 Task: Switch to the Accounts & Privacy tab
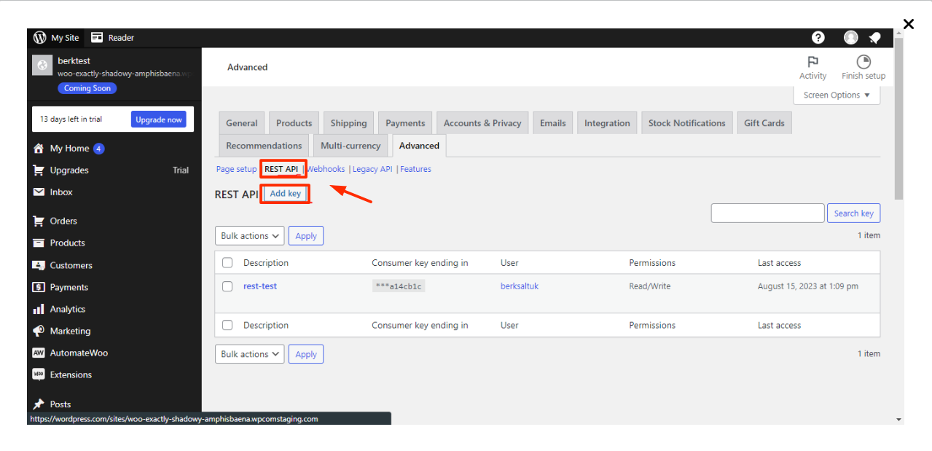482,123
